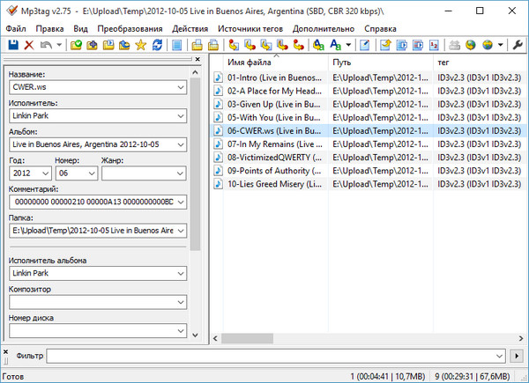Open the Файл menu
The width and height of the screenshot is (529, 383).
pyautogui.click(x=16, y=27)
